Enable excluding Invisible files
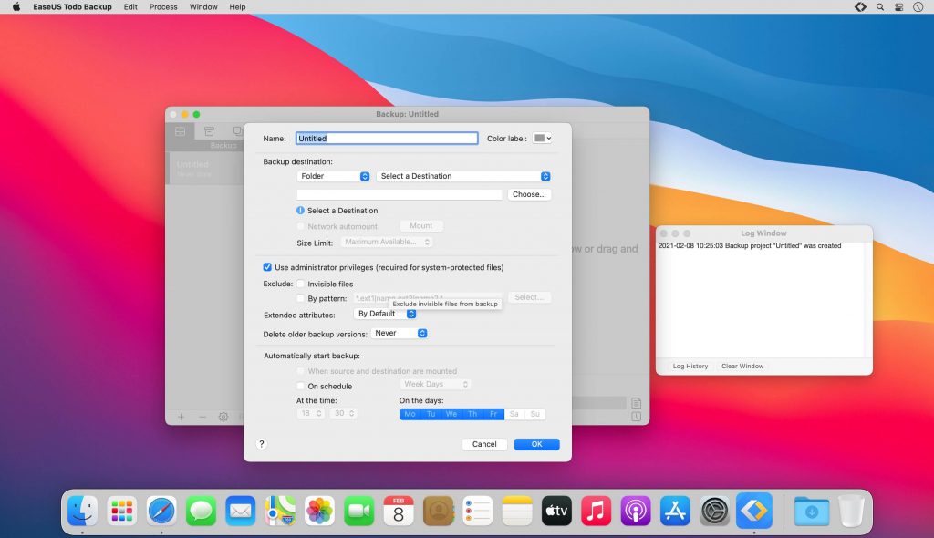The image size is (934, 538). (300, 284)
